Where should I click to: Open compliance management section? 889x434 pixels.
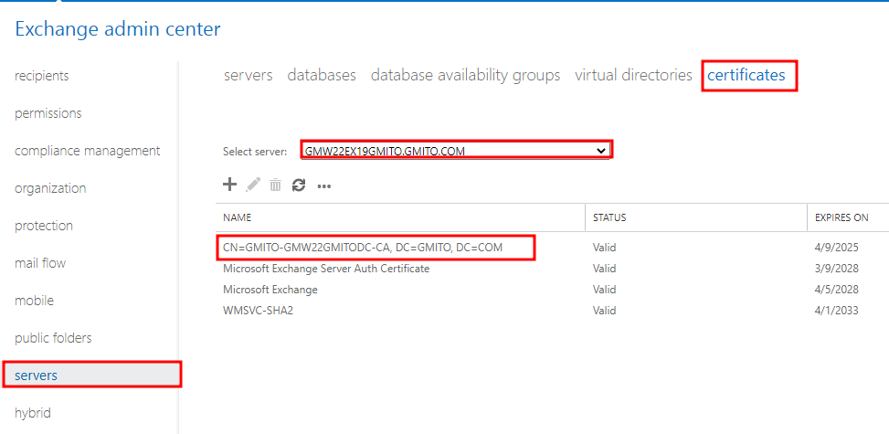[88, 151]
